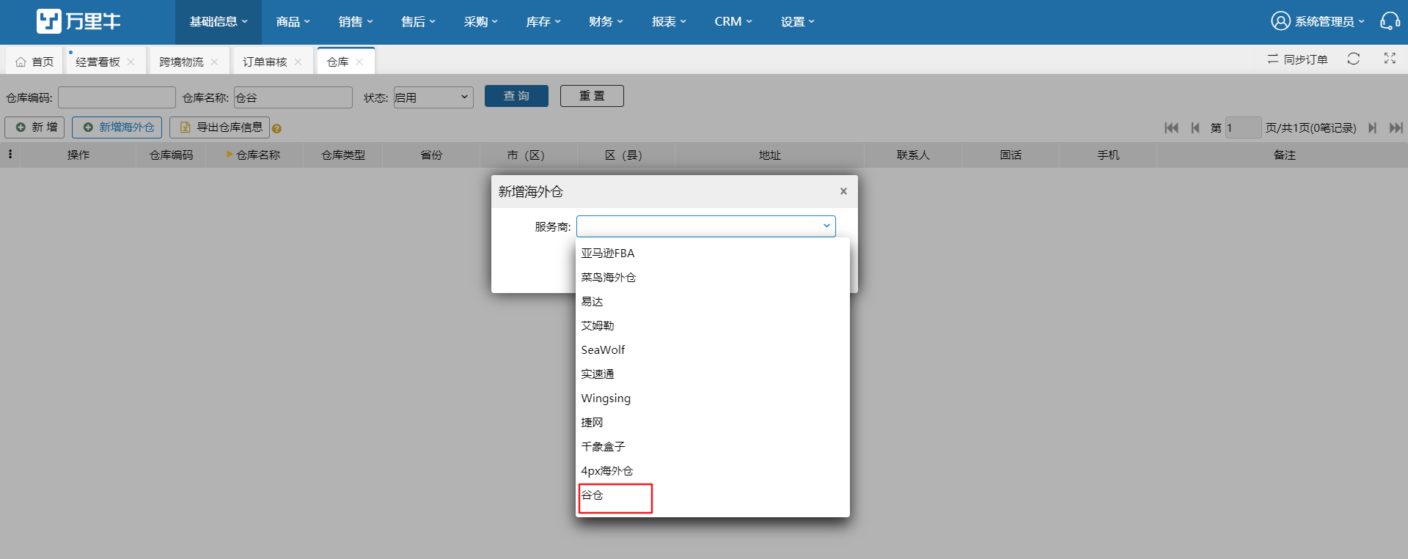The height and width of the screenshot is (559, 1408).
Task: Open table column settings dots icon
Action: pyautogui.click(x=10, y=155)
